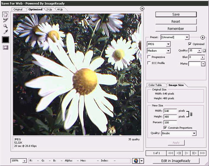Screen dimensions: 209x166
Task: Switch to the 4-Up tab
Action: point(60,9)
